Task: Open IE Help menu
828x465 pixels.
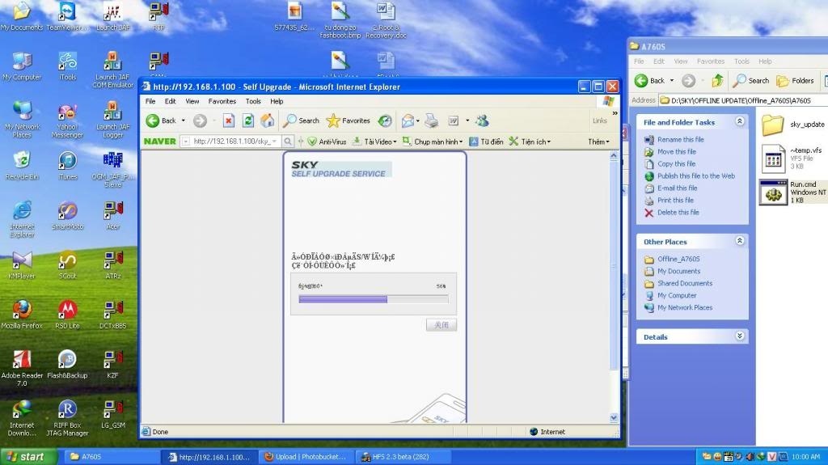Action: click(277, 101)
